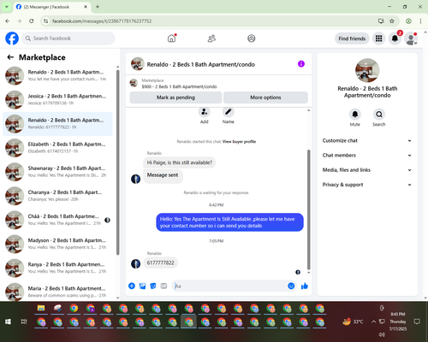This screenshot has width=428, height=342.
Task: Click the chat header listing thumbnail
Action: 138,64
